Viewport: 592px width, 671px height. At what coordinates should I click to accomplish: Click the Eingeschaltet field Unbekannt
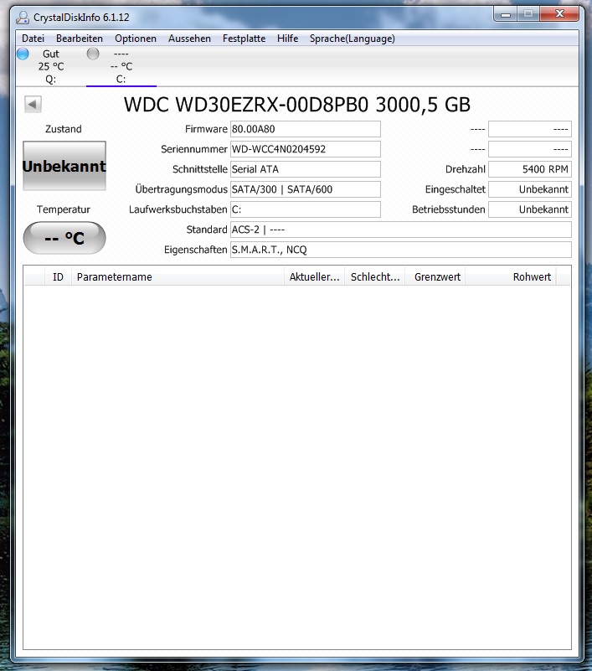530,189
